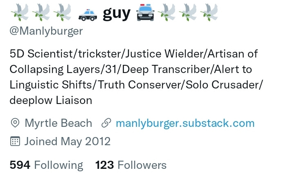Click the location pin icon
This screenshot has height=177, width=294.
coord(15,123)
